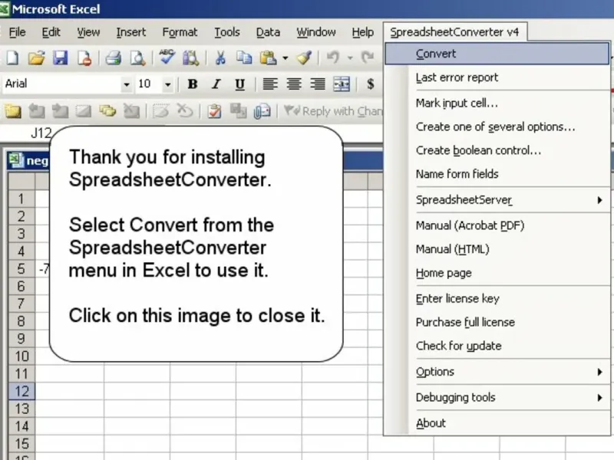Click the thank-you image to close it

click(x=196, y=244)
